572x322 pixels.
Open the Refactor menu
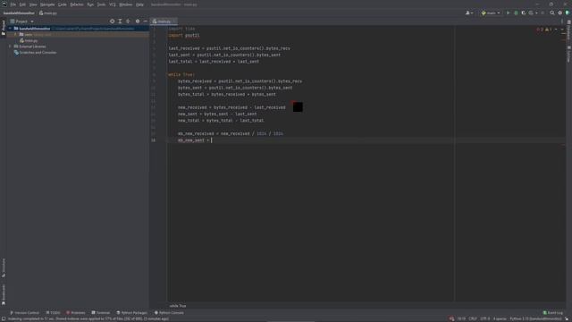coord(77,4)
